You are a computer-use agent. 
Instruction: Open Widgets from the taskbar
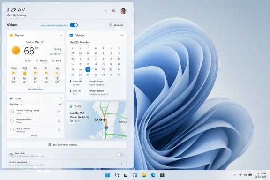135,175
